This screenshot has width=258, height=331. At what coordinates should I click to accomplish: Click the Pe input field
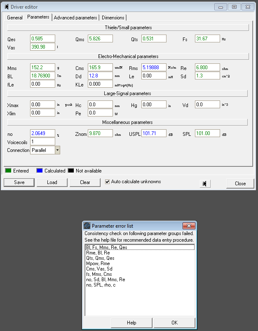point(100,113)
